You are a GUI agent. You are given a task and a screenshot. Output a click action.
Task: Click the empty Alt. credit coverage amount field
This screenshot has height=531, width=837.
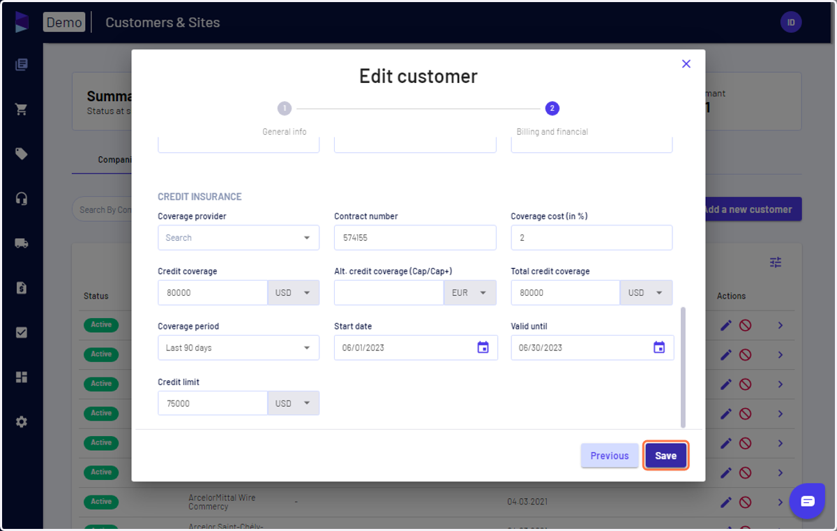point(389,293)
